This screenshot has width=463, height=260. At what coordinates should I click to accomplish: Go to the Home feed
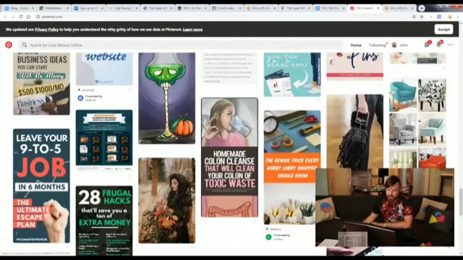[x=356, y=45]
